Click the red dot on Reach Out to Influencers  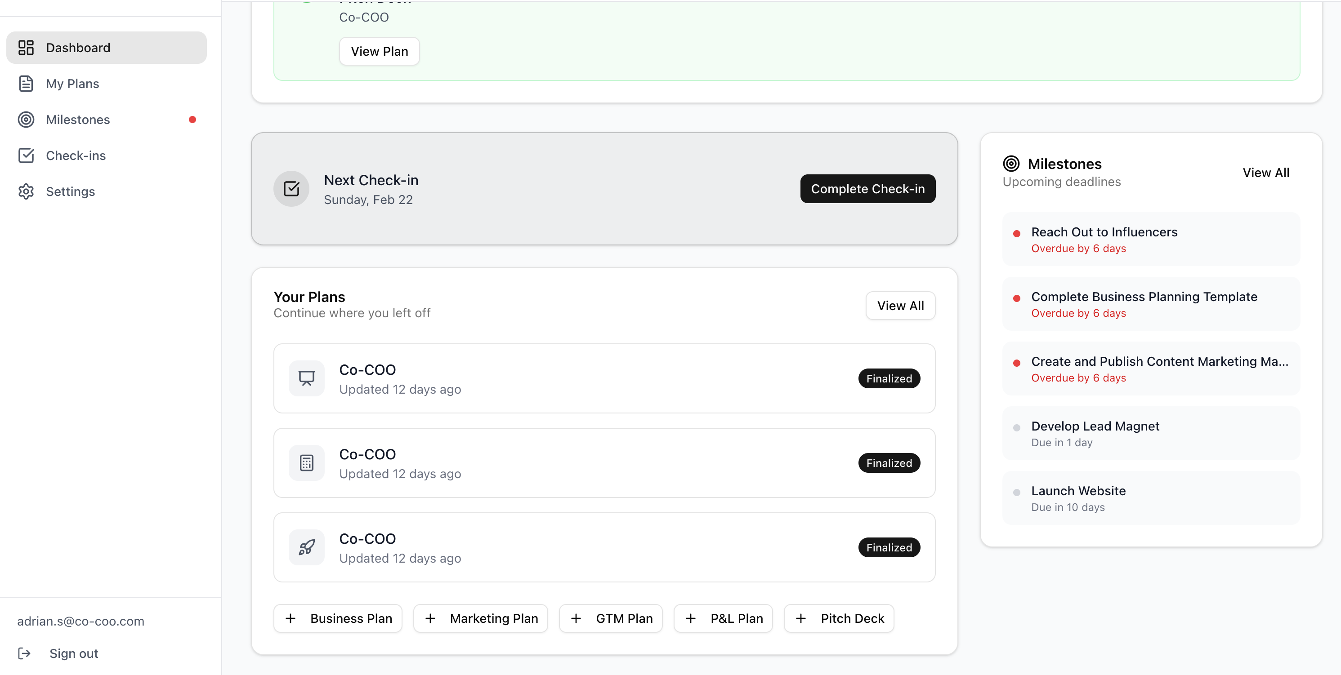[1017, 234]
